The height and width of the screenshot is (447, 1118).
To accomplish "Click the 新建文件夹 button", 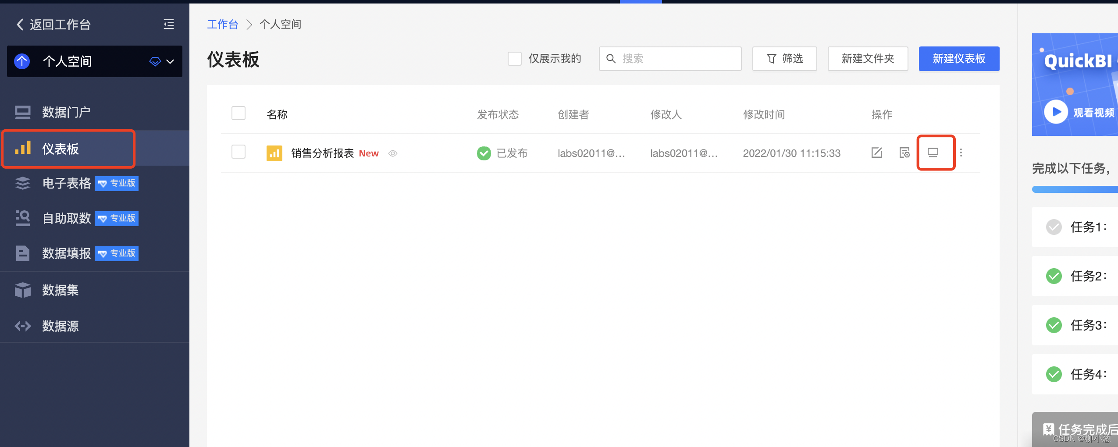I will [x=868, y=59].
